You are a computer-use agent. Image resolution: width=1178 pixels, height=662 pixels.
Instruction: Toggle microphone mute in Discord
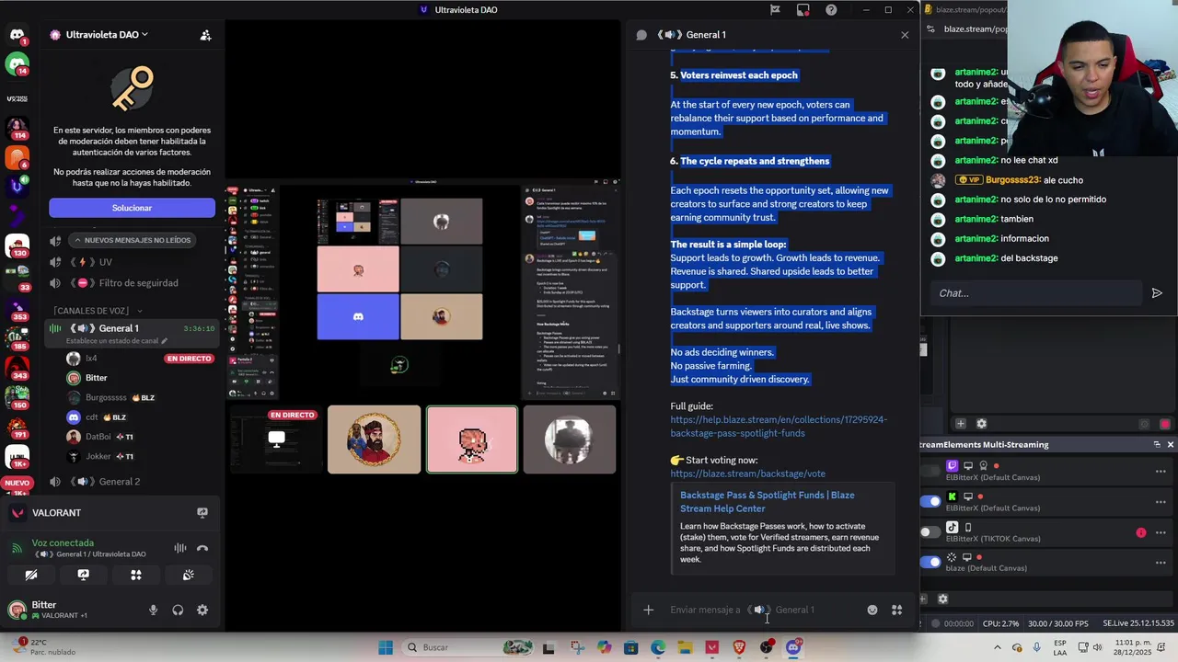point(153,610)
